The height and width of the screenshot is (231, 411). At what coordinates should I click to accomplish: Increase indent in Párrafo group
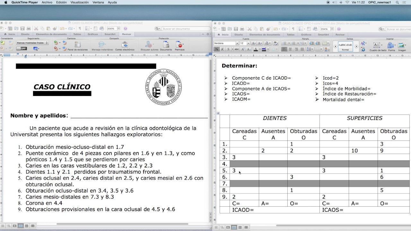click(318, 43)
